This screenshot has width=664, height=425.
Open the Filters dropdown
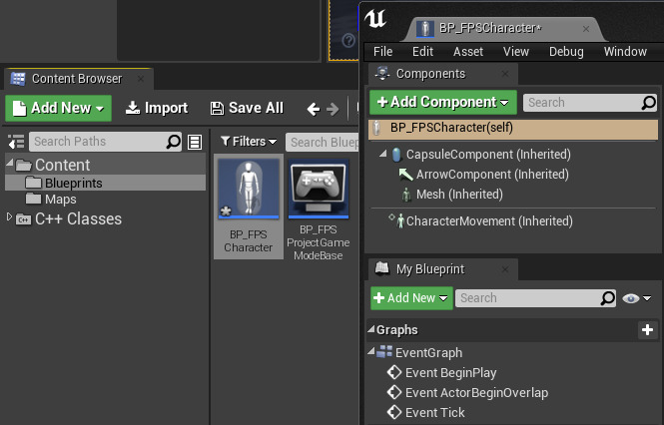pos(248,142)
